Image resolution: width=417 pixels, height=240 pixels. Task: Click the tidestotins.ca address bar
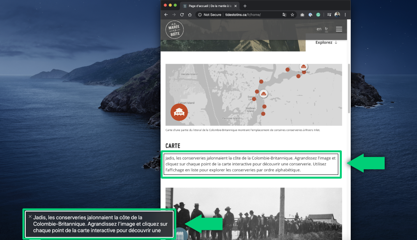coord(243,15)
